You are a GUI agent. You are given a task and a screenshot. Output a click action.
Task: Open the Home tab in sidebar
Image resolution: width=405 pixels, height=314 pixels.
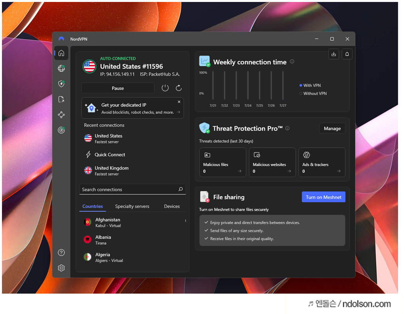tap(61, 53)
